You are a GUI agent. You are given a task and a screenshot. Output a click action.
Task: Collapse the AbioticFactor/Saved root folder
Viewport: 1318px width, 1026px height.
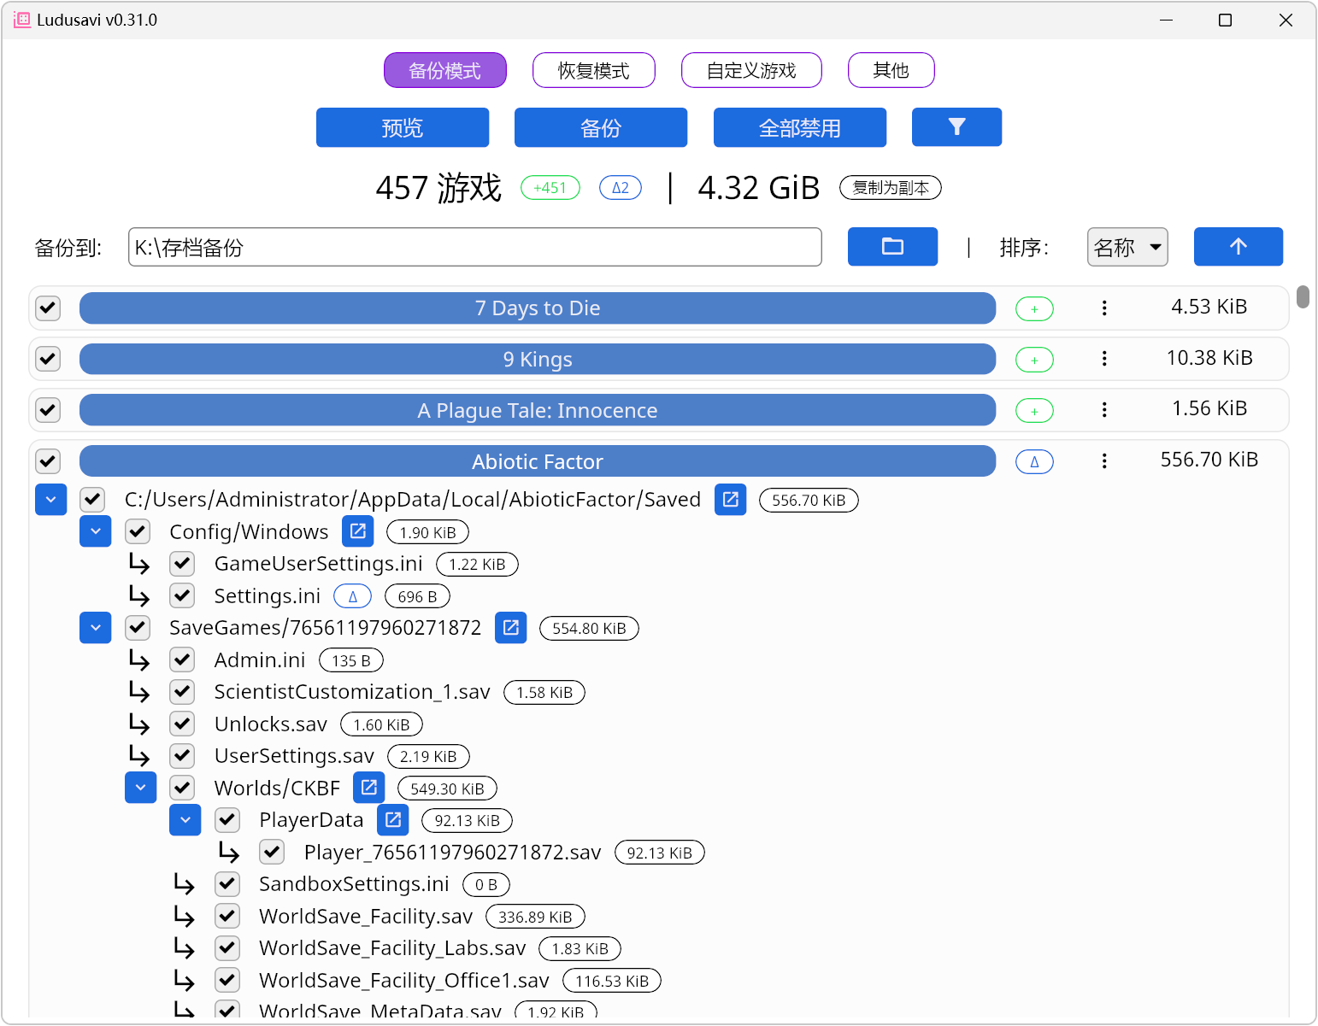pyautogui.click(x=51, y=500)
